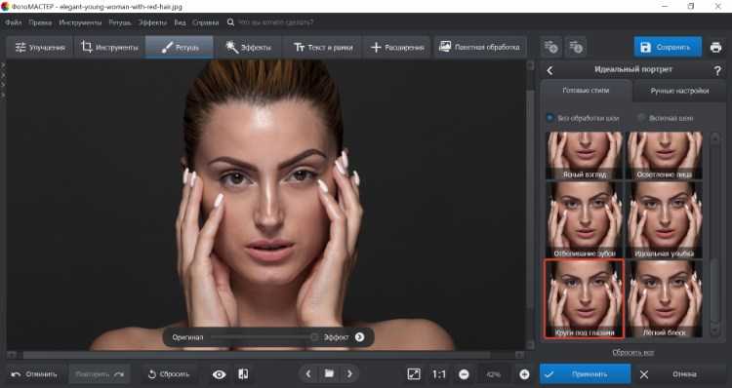Click the Оригинал–Эффект intensity slider
The width and height of the screenshot is (732, 388).
[x=264, y=337]
